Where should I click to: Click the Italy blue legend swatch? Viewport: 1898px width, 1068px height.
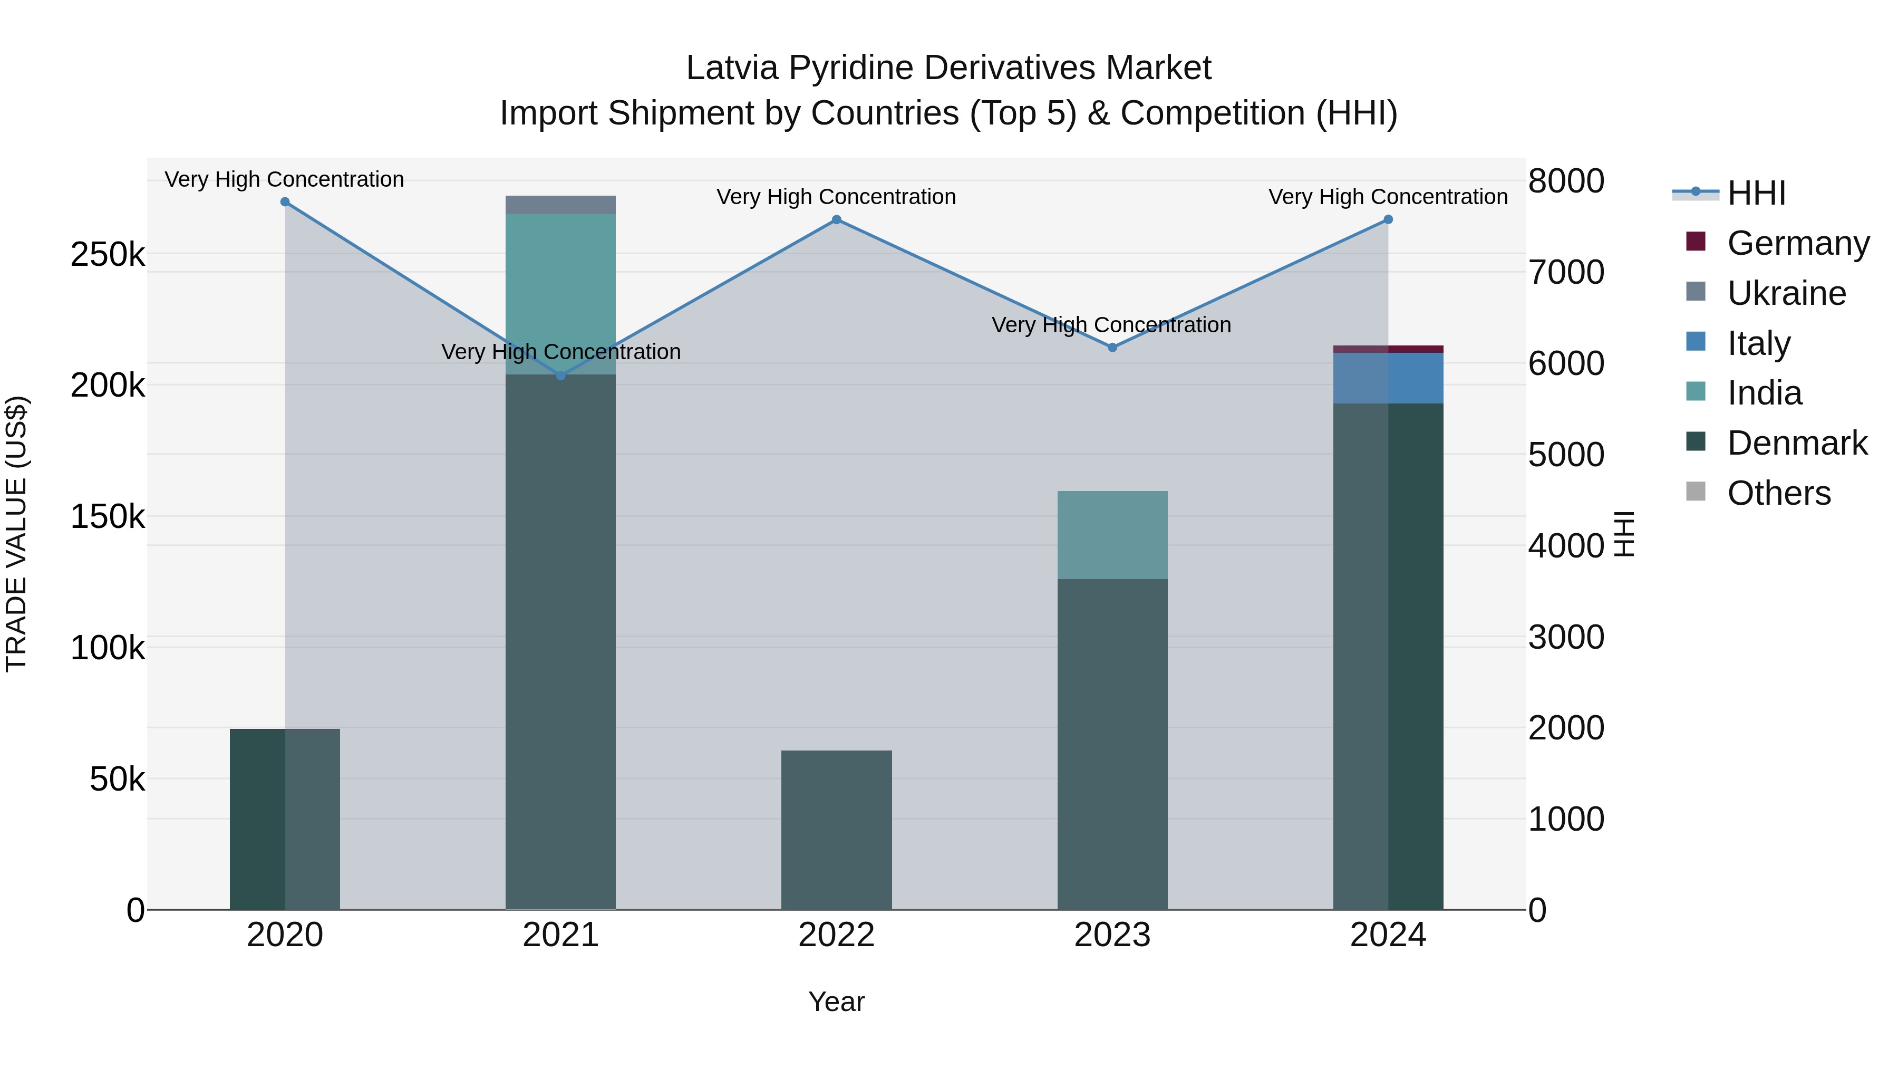pyautogui.click(x=1696, y=341)
